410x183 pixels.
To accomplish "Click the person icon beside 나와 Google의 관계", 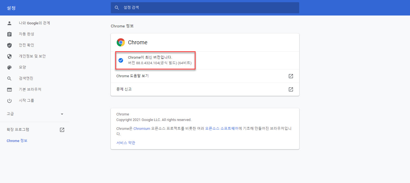I will [9, 23].
